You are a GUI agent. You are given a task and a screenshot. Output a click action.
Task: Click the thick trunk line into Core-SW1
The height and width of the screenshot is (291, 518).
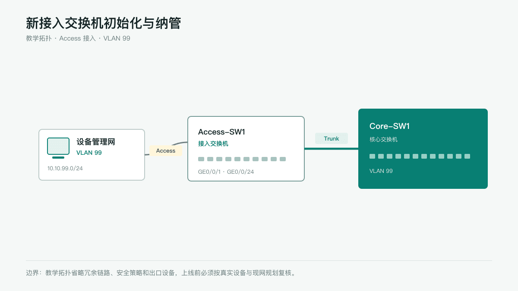(332, 149)
